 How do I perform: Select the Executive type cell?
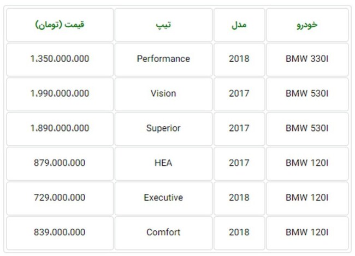pos(163,198)
